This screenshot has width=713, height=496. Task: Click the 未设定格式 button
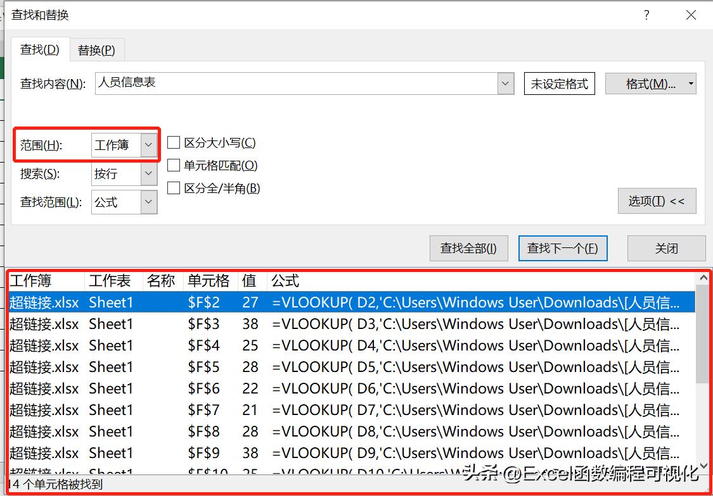click(559, 83)
